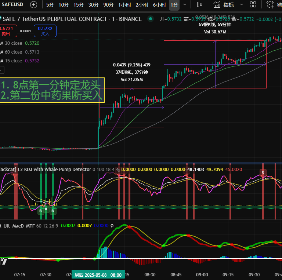Screen dimensions: 282x280
Task: Click the 2025-05-08 08:00 date label
Action: coord(98,275)
